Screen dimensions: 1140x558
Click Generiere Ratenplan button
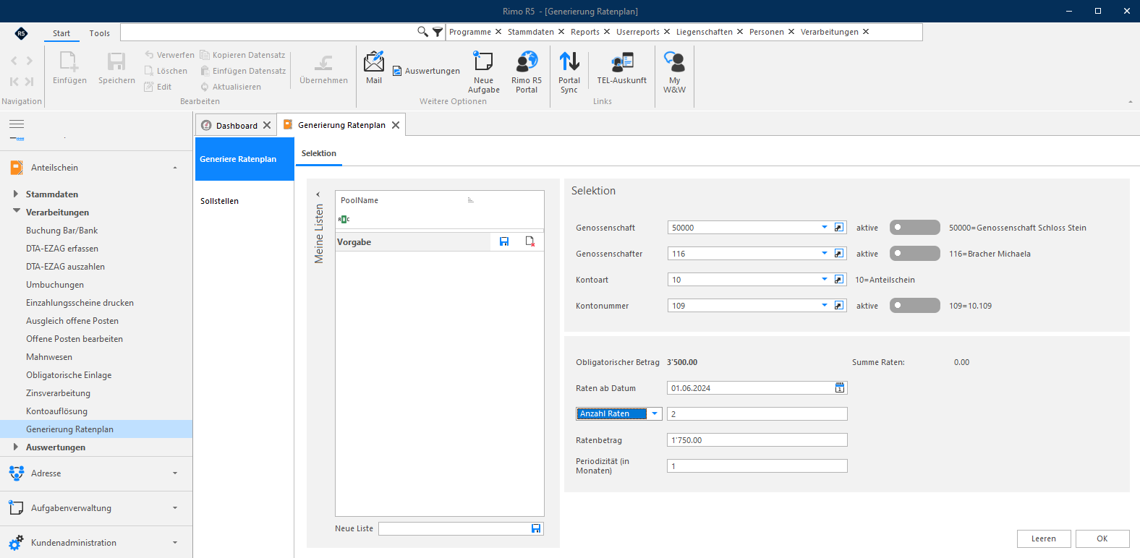[244, 159]
